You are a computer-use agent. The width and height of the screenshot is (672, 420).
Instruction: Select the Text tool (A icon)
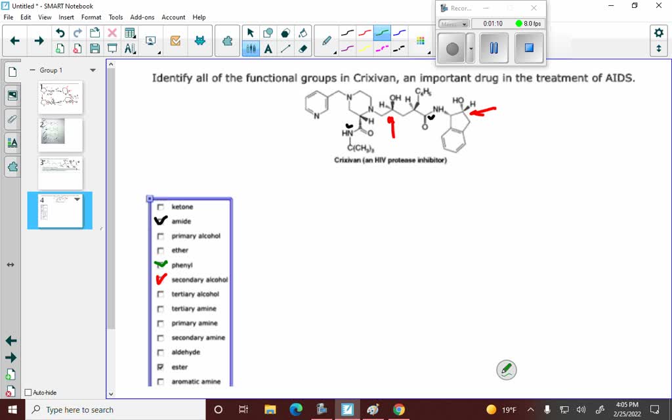267,49
